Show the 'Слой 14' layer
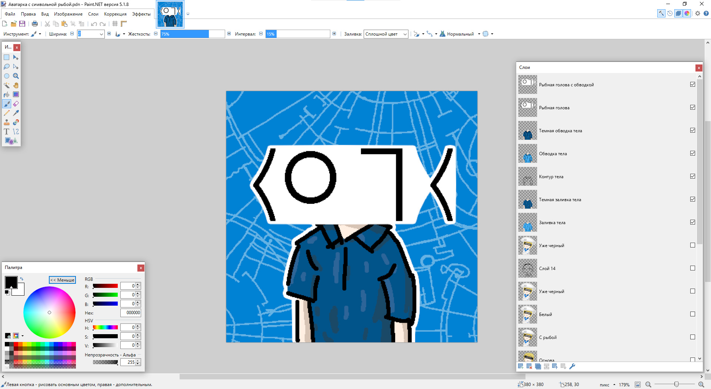Viewport: 711px width, 389px height. [x=692, y=268]
